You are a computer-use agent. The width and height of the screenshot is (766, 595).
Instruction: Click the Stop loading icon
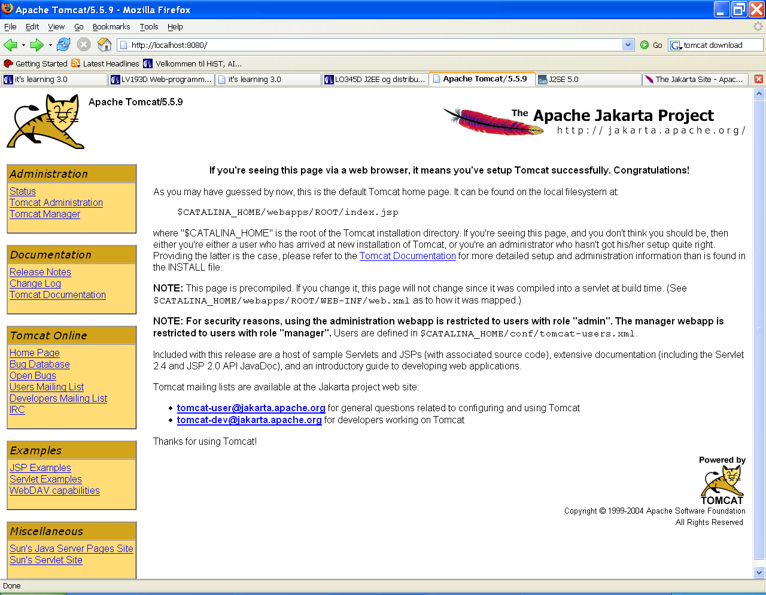tap(84, 44)
